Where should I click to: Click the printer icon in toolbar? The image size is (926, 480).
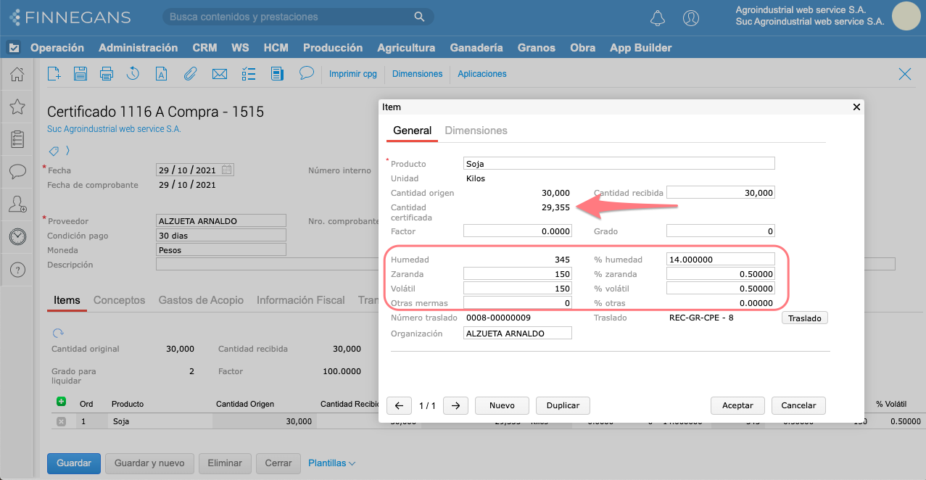coord(107,73)
